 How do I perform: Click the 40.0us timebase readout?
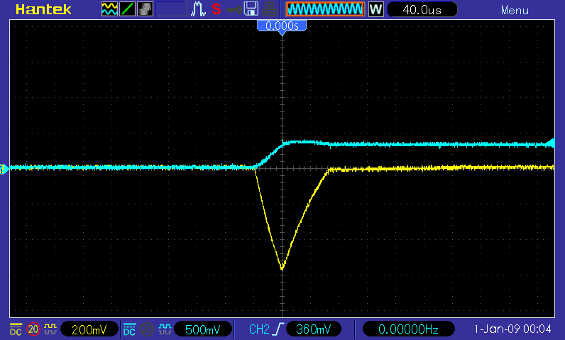coord(422,10)
